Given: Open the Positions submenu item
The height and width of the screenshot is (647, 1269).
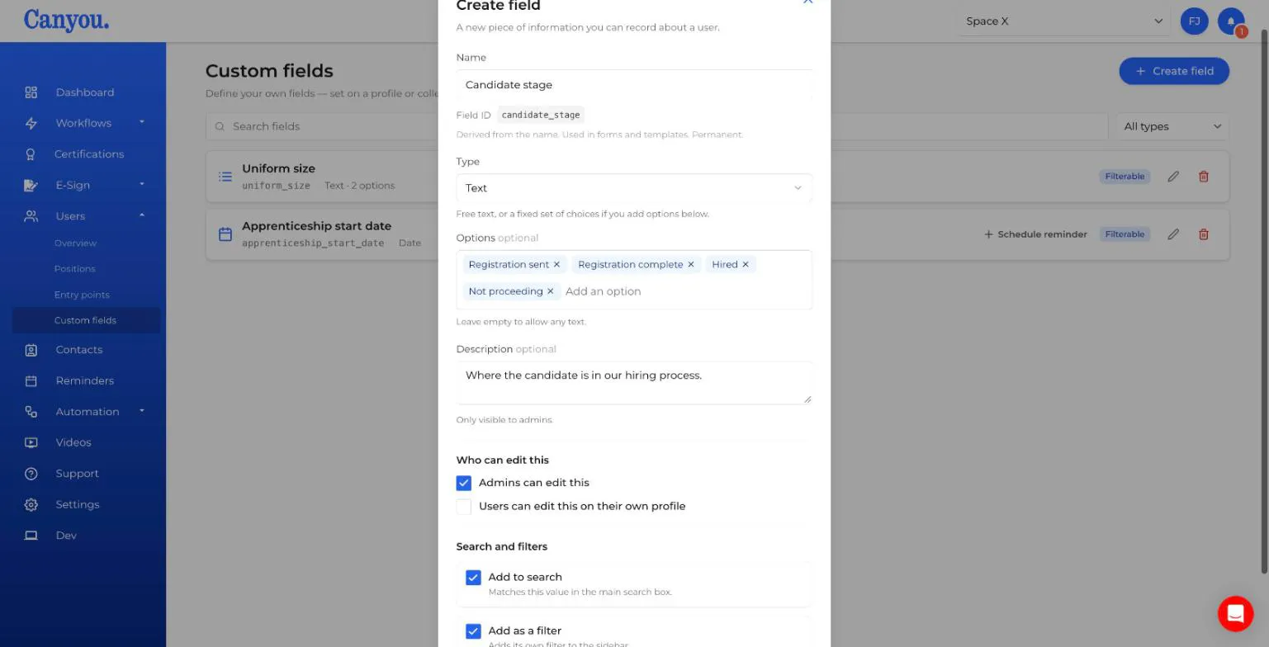Looking at the screenshot, I should [74, 269].
